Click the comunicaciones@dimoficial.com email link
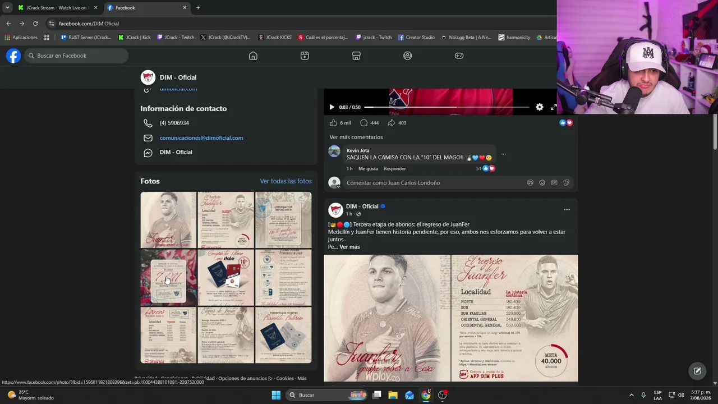 point(201,138)
